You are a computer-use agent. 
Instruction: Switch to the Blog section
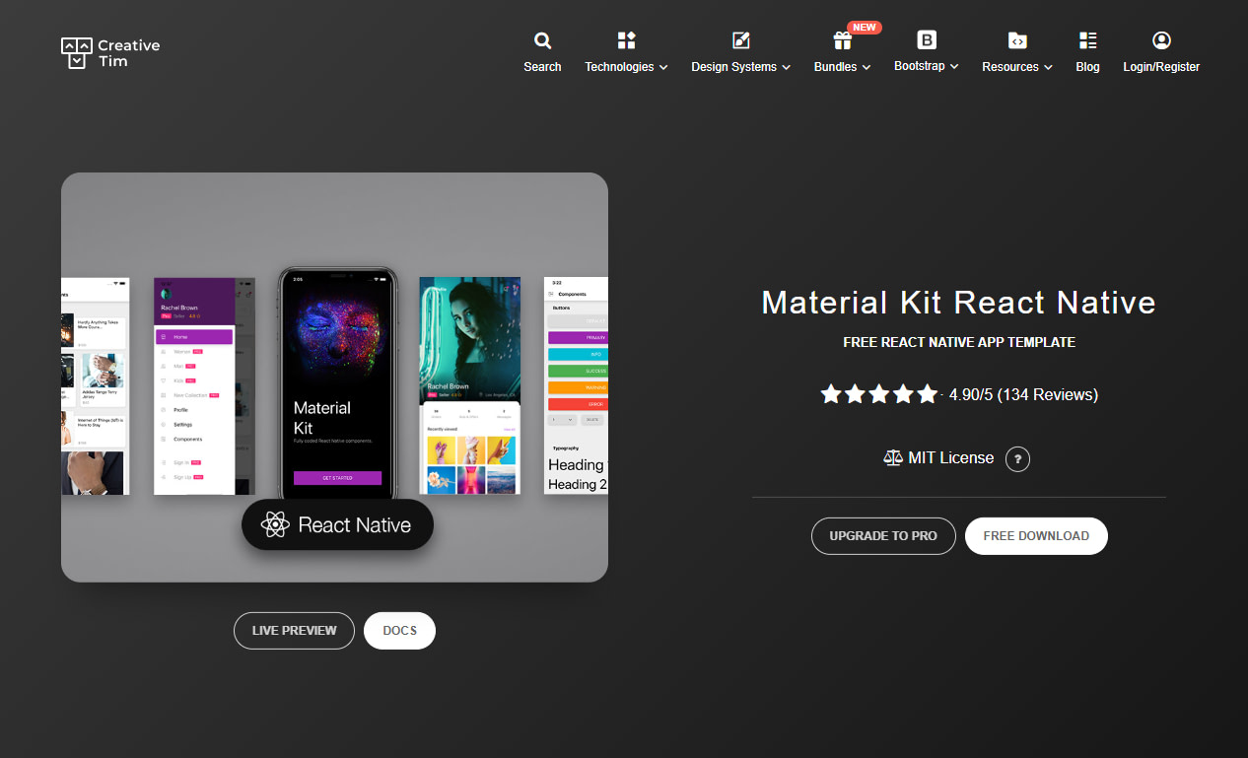[1087, 67]
